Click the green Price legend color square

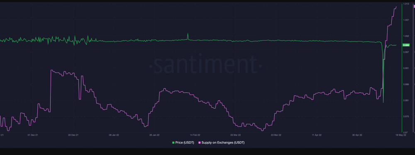pyautogui.click(x=173, y=143)
